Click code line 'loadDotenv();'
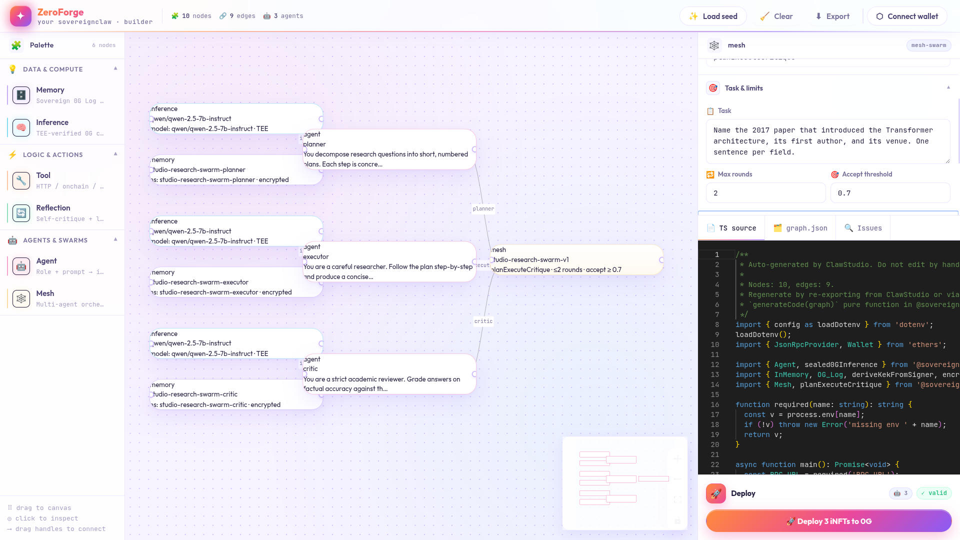 (x=763, y=335)
